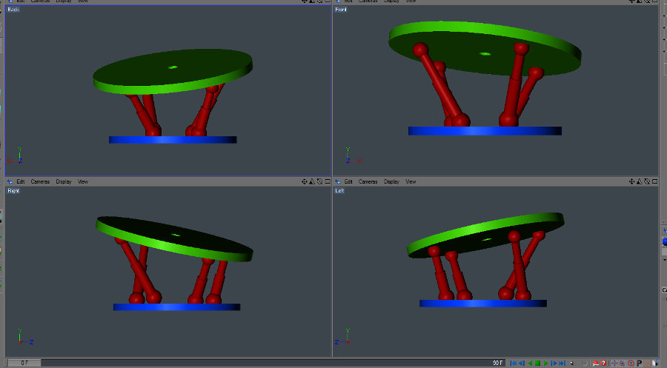Toggle position keyframe cross icon

[x=614, y=363]
